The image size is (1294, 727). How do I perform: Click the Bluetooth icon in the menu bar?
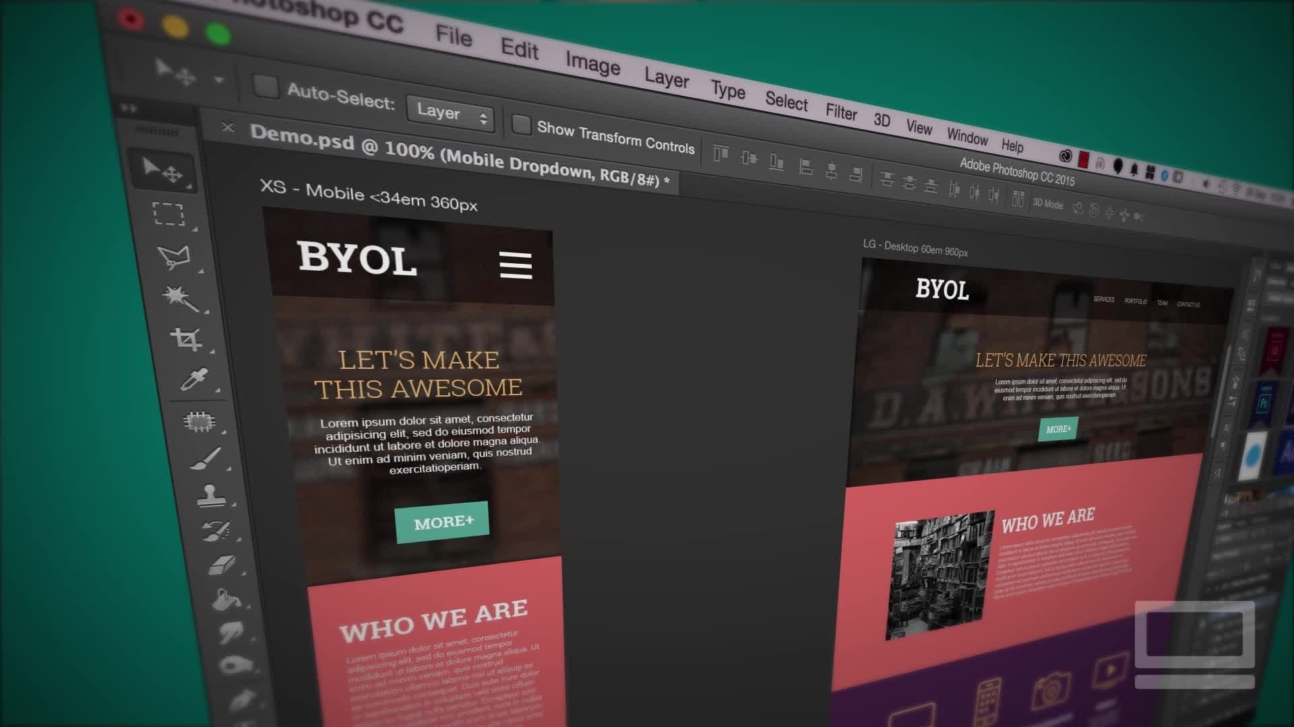[x=1164, y=175]
